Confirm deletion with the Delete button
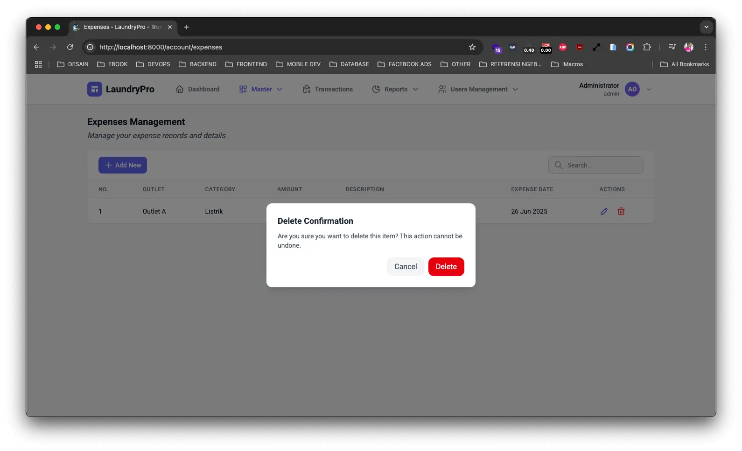Screen dimensions: 742x451 (x=446, y=267)
